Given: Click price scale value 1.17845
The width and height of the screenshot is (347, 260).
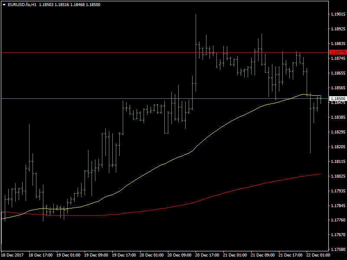Looking at the screenshot, I should click(x=338, y=206).
